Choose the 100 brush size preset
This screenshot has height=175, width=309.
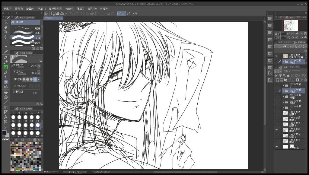(25, 126)
